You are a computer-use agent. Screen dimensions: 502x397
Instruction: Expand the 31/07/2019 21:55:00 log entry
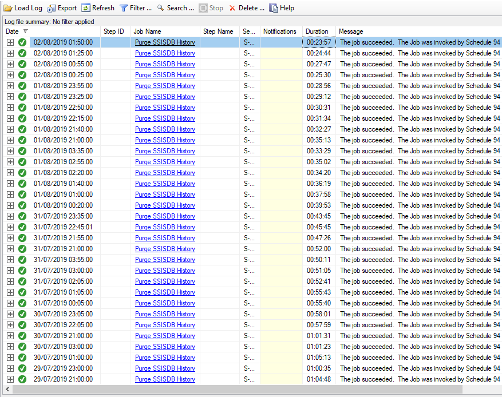click(10, 238)
